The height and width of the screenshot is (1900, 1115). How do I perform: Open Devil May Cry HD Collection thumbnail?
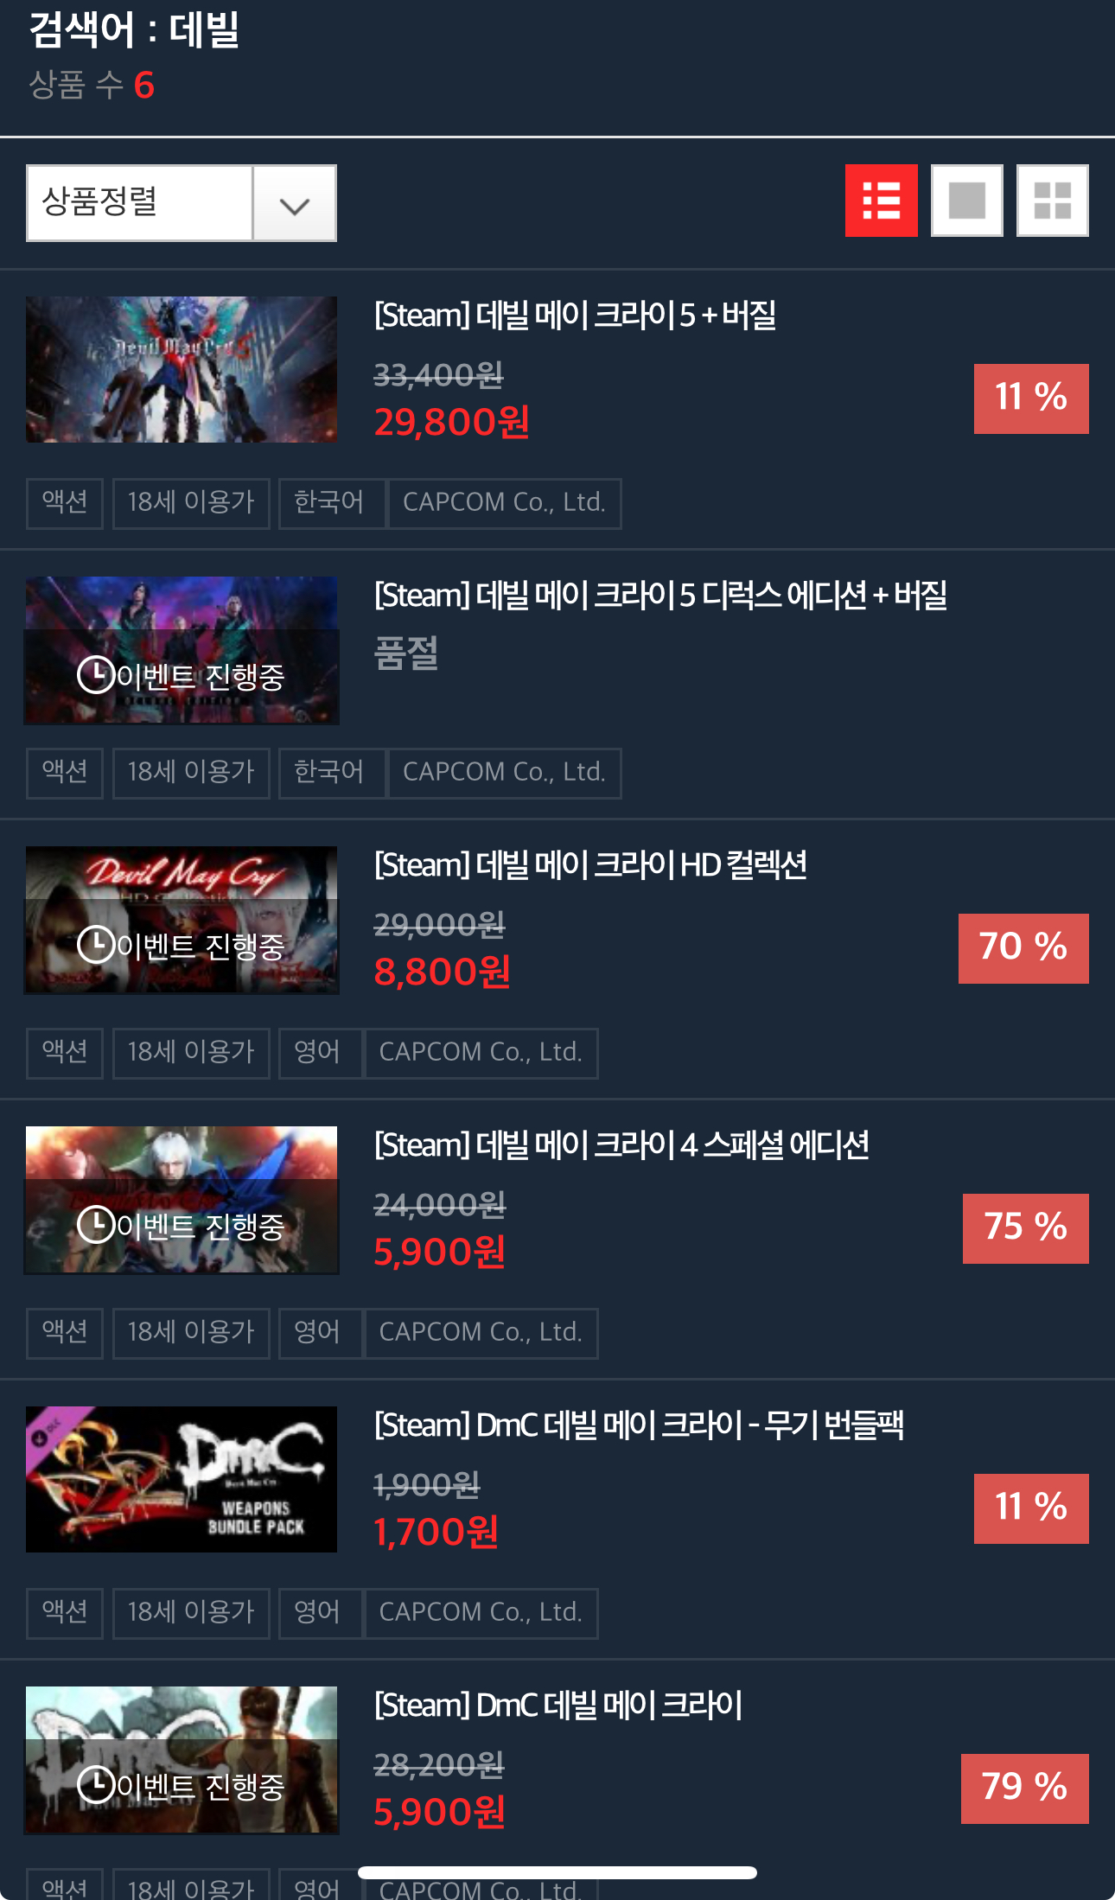182,920
